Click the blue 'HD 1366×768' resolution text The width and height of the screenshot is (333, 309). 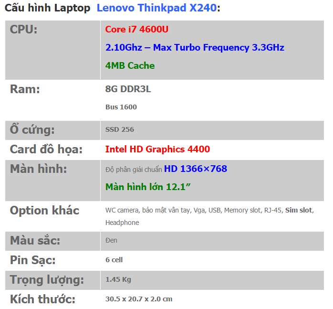(195, 169)
